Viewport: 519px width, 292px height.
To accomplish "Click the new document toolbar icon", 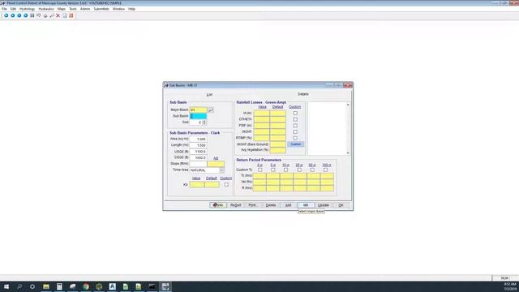I will tap(65, 15).
